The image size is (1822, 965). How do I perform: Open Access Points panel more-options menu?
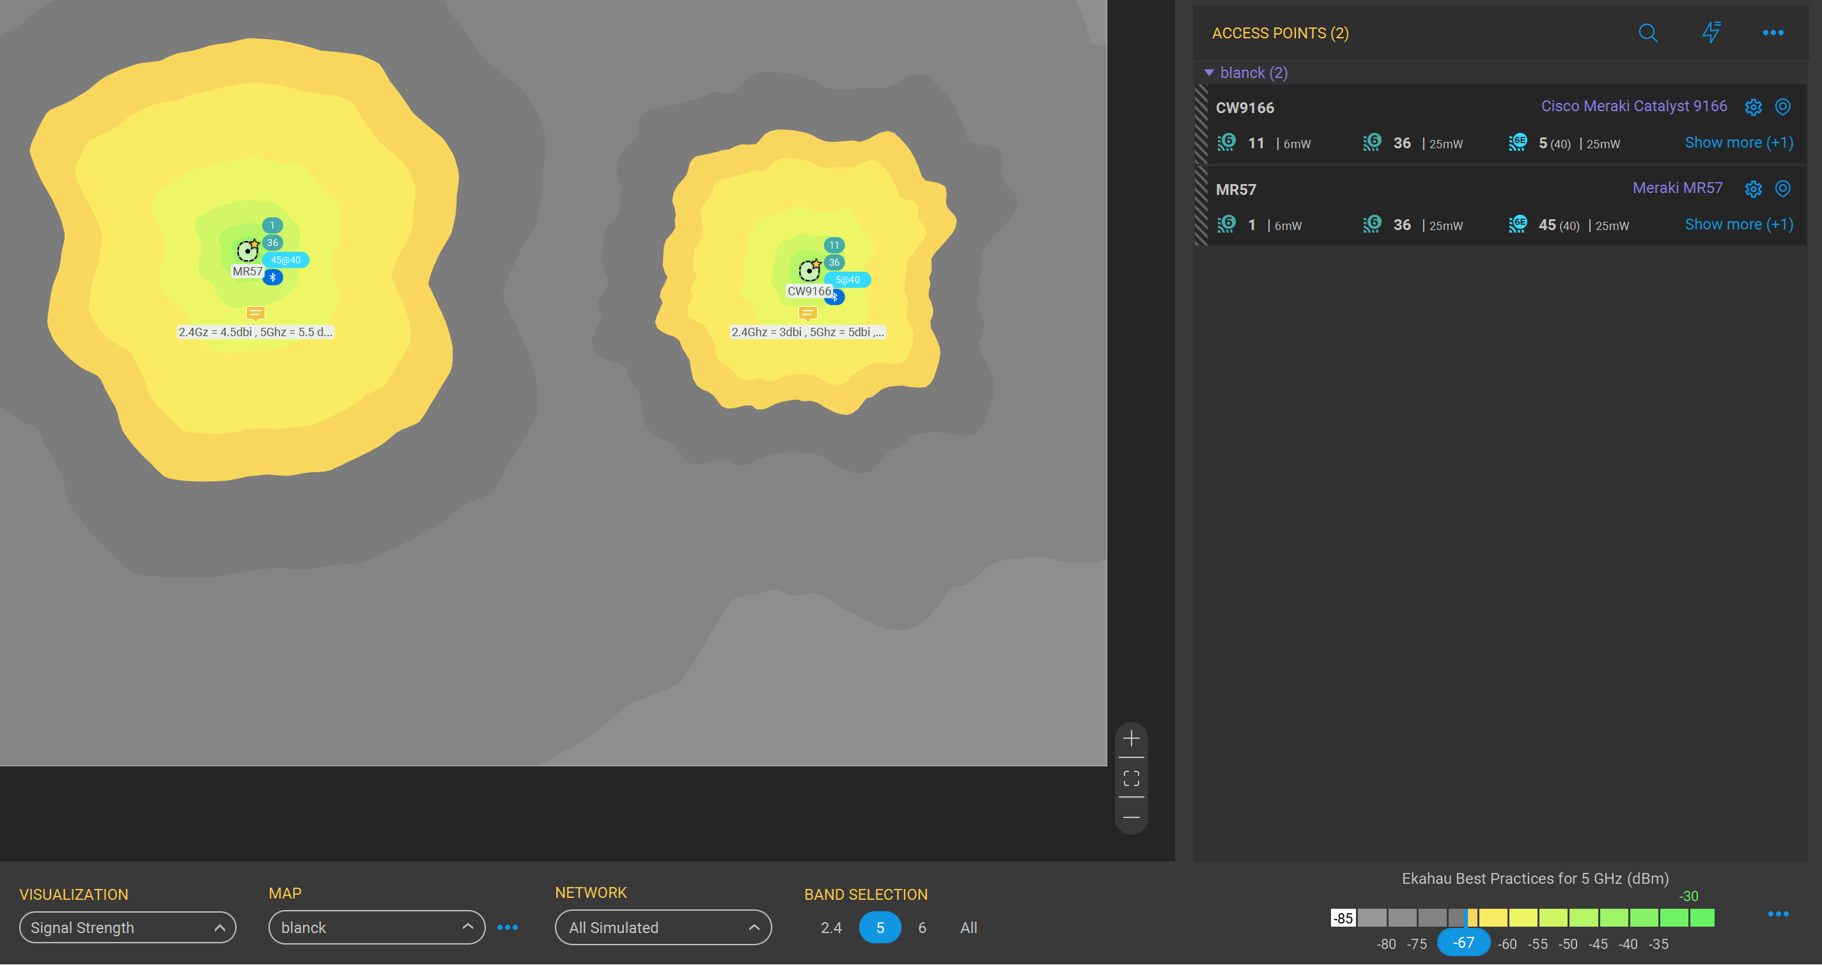pyautogui.click(x=1773, y=33)
